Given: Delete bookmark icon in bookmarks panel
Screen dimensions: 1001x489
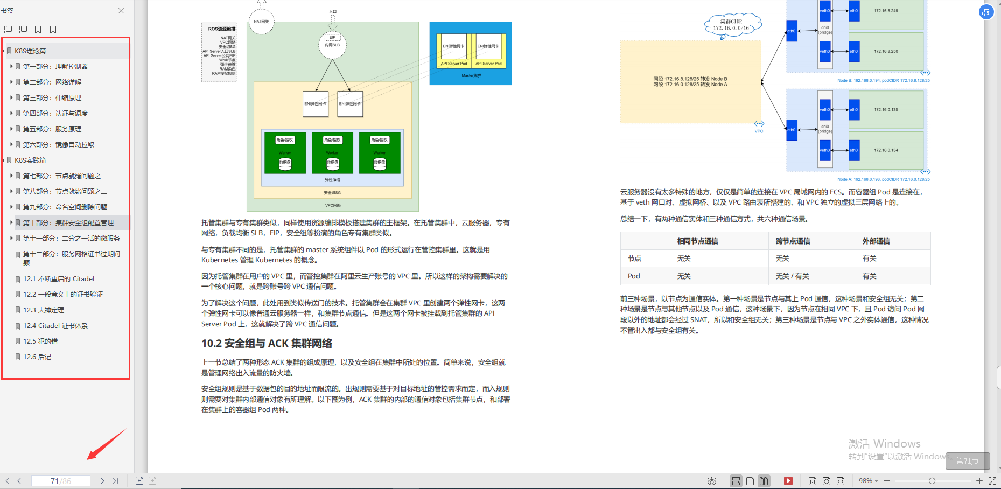Looking at the screenshot, I should coord(53,30).
